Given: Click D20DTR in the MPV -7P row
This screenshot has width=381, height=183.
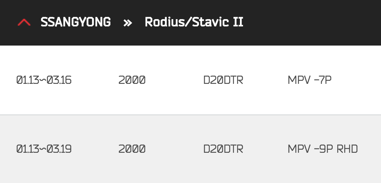Looking at the screenshot, I should tap(223, 80).
